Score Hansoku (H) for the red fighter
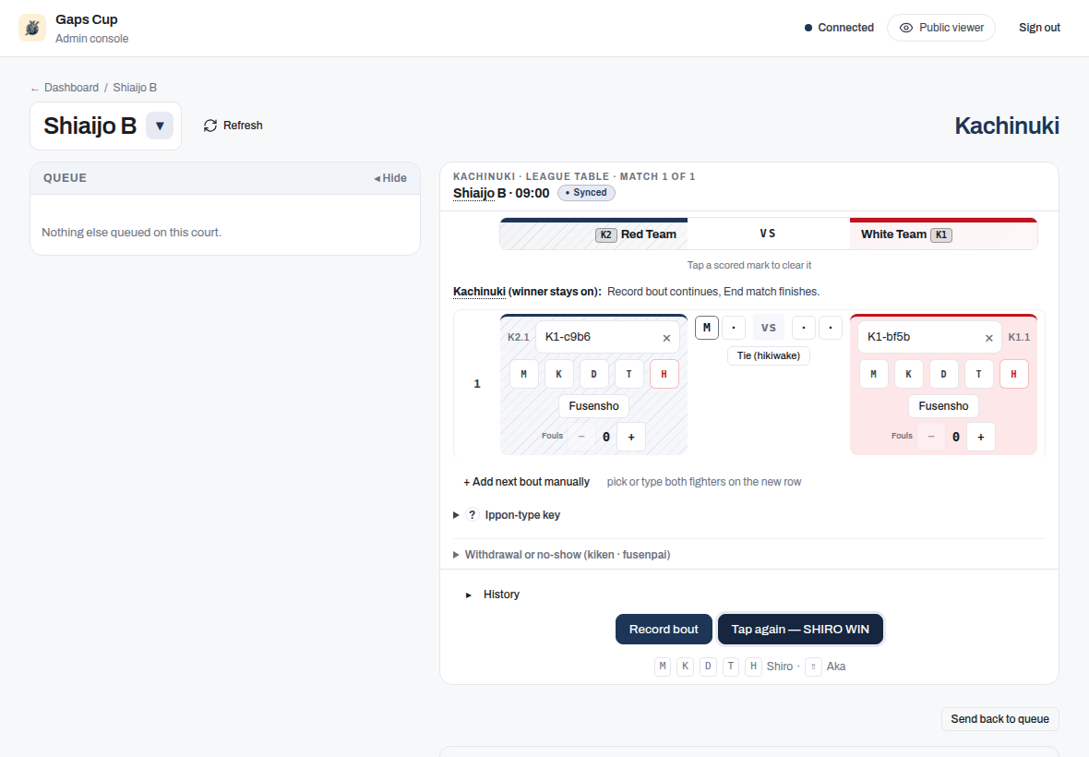1089x757 pixels. [x=664, y=374]
